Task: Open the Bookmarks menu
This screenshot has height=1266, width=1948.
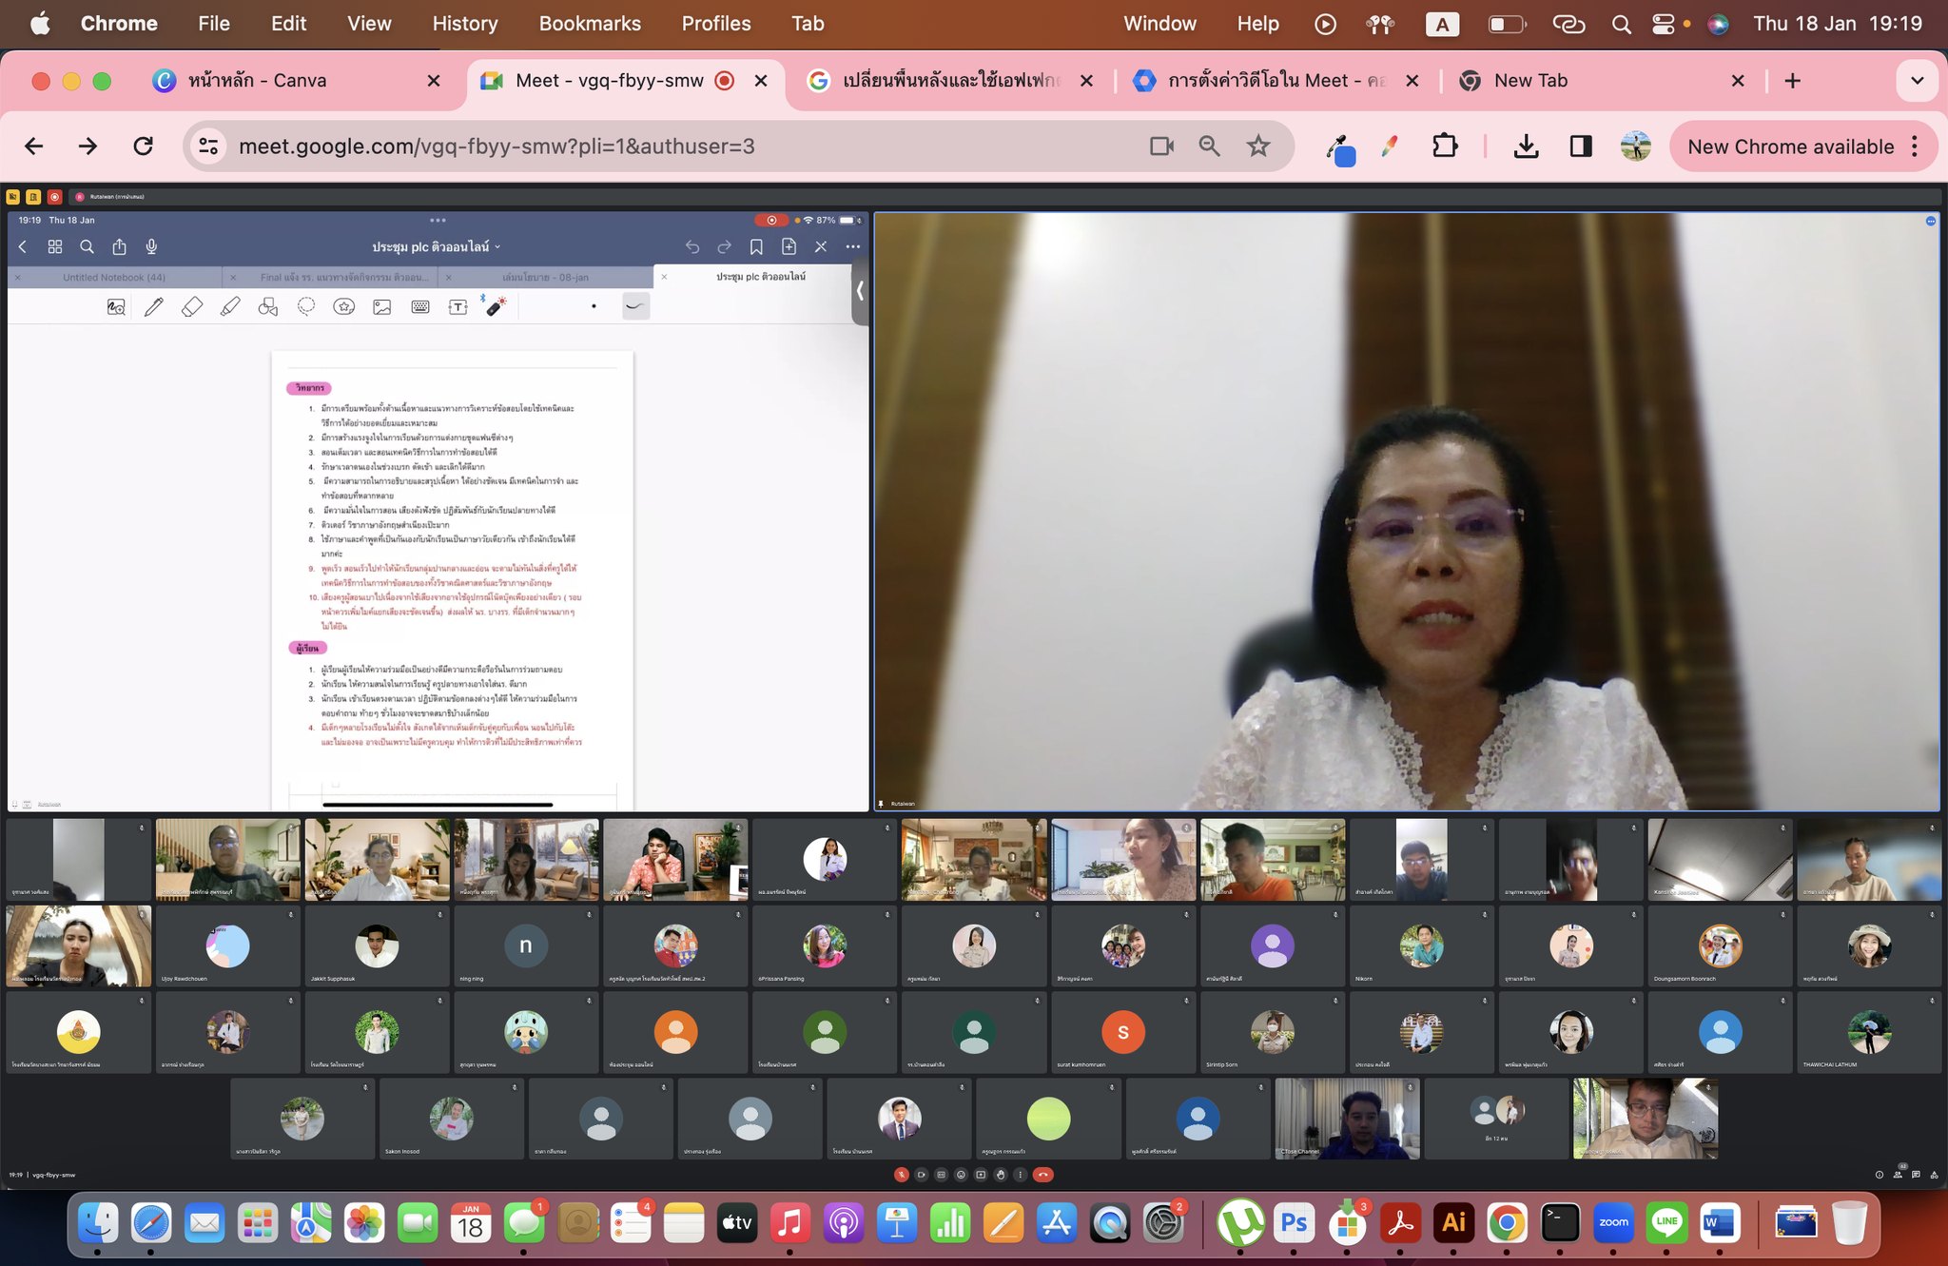Action: pyautogui.click(x=590, y=24)
